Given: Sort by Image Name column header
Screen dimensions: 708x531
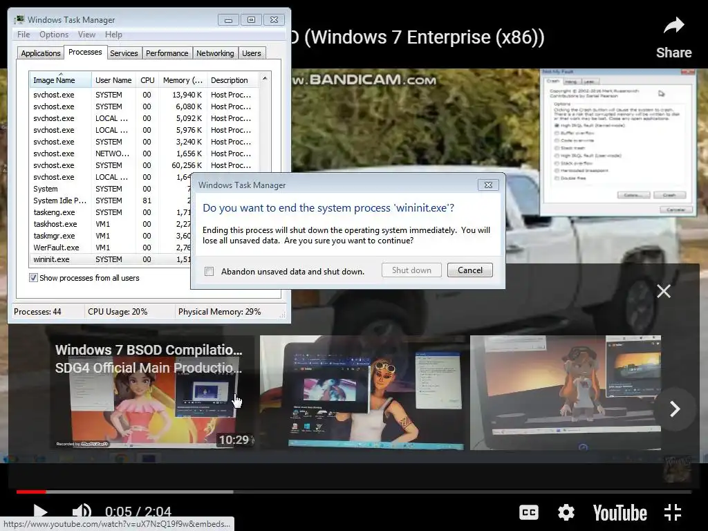Looking at the screenshot, I should point(60,80).
